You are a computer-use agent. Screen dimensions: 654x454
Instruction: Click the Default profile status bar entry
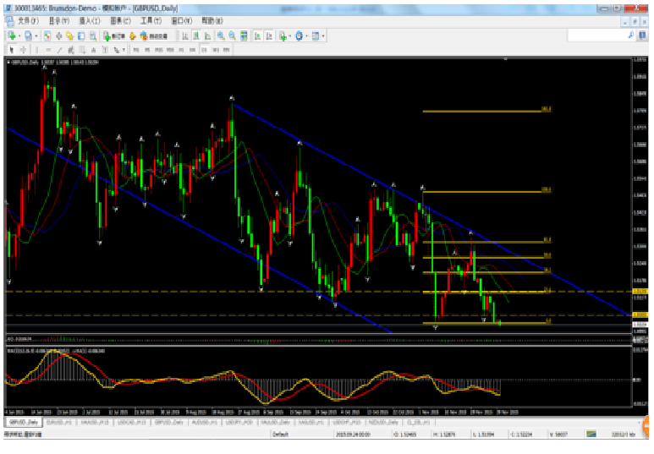[x=280, y=434]
